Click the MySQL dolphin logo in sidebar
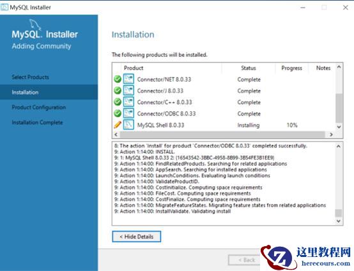This screenshot has width=354, height=271. click(x=35, y=24)
